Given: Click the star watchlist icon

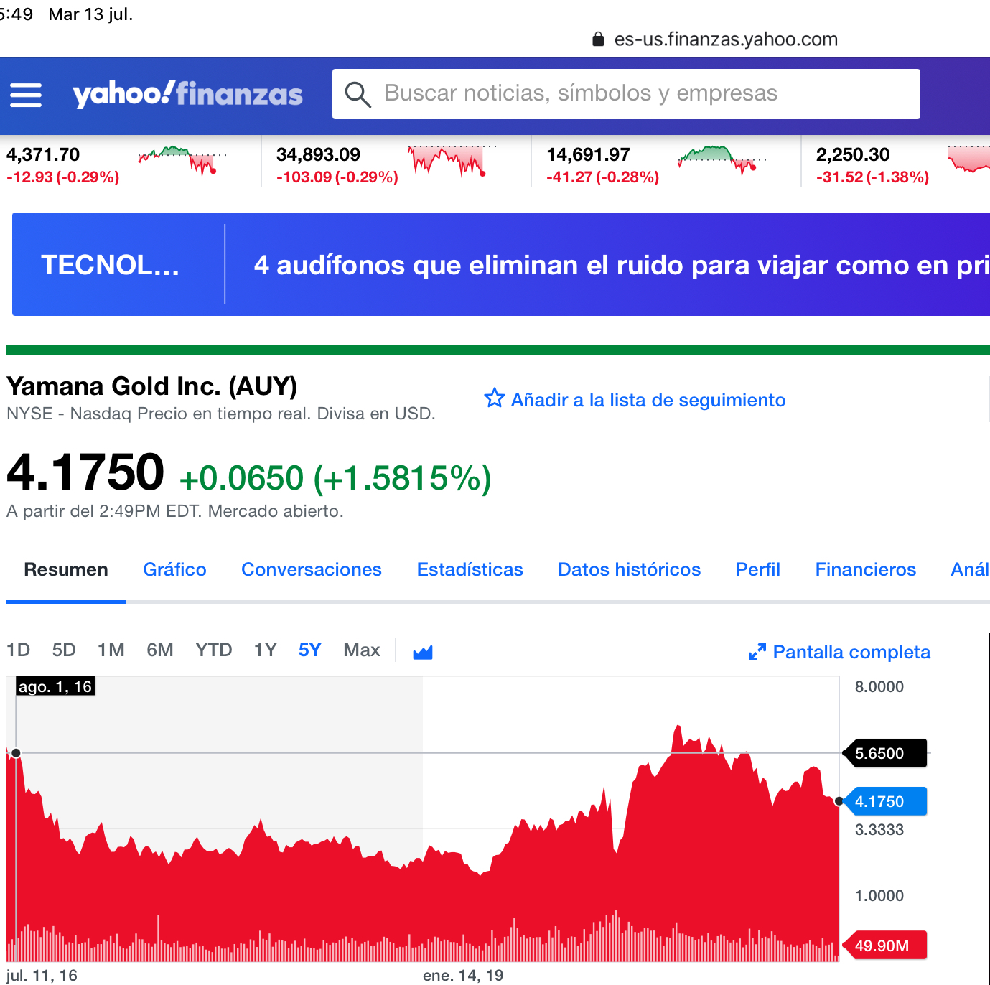Looking at the screenshot, I should (494, 398).
